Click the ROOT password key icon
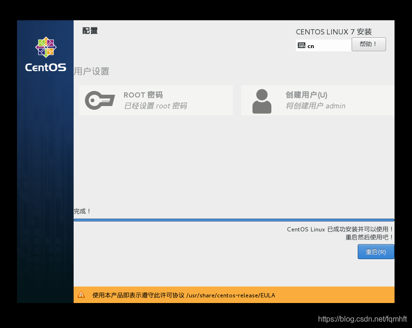 (100, 100)
